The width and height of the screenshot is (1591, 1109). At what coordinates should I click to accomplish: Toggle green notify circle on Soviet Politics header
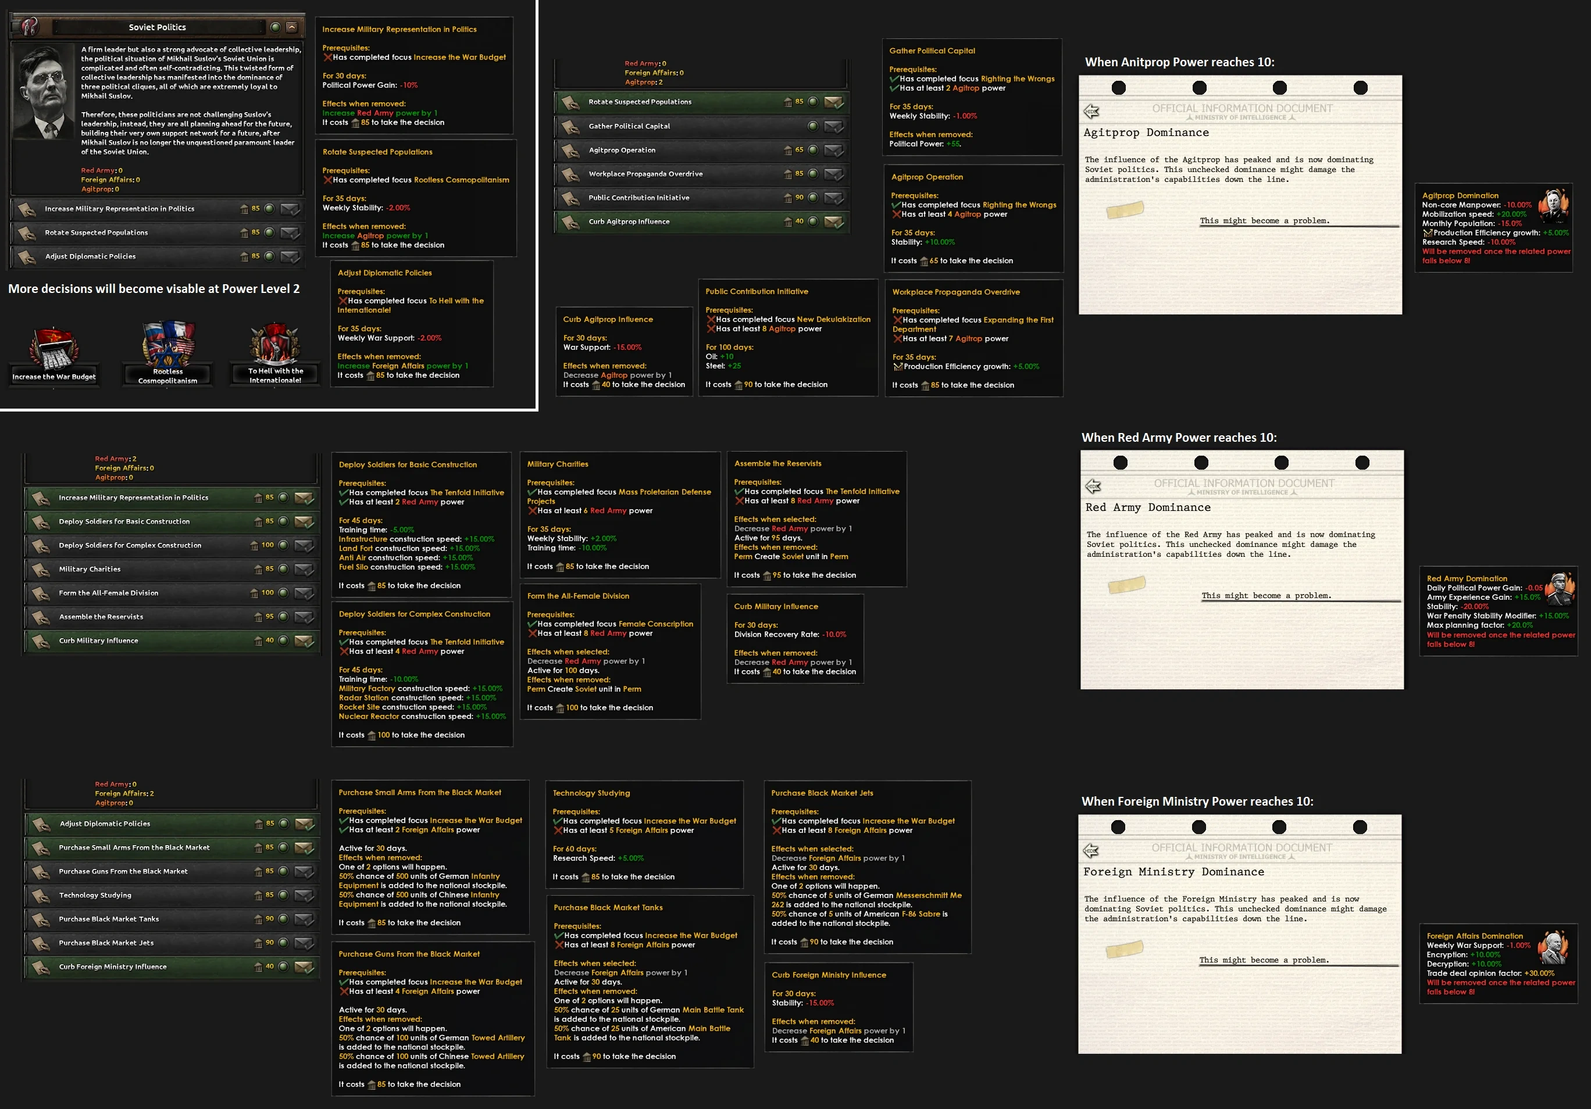275,27
